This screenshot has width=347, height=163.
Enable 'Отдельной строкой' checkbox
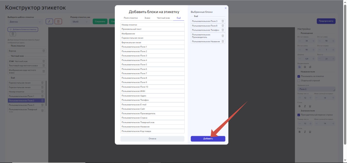299,81
